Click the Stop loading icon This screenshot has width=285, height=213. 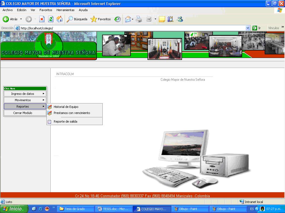click(x=42, y=19)
